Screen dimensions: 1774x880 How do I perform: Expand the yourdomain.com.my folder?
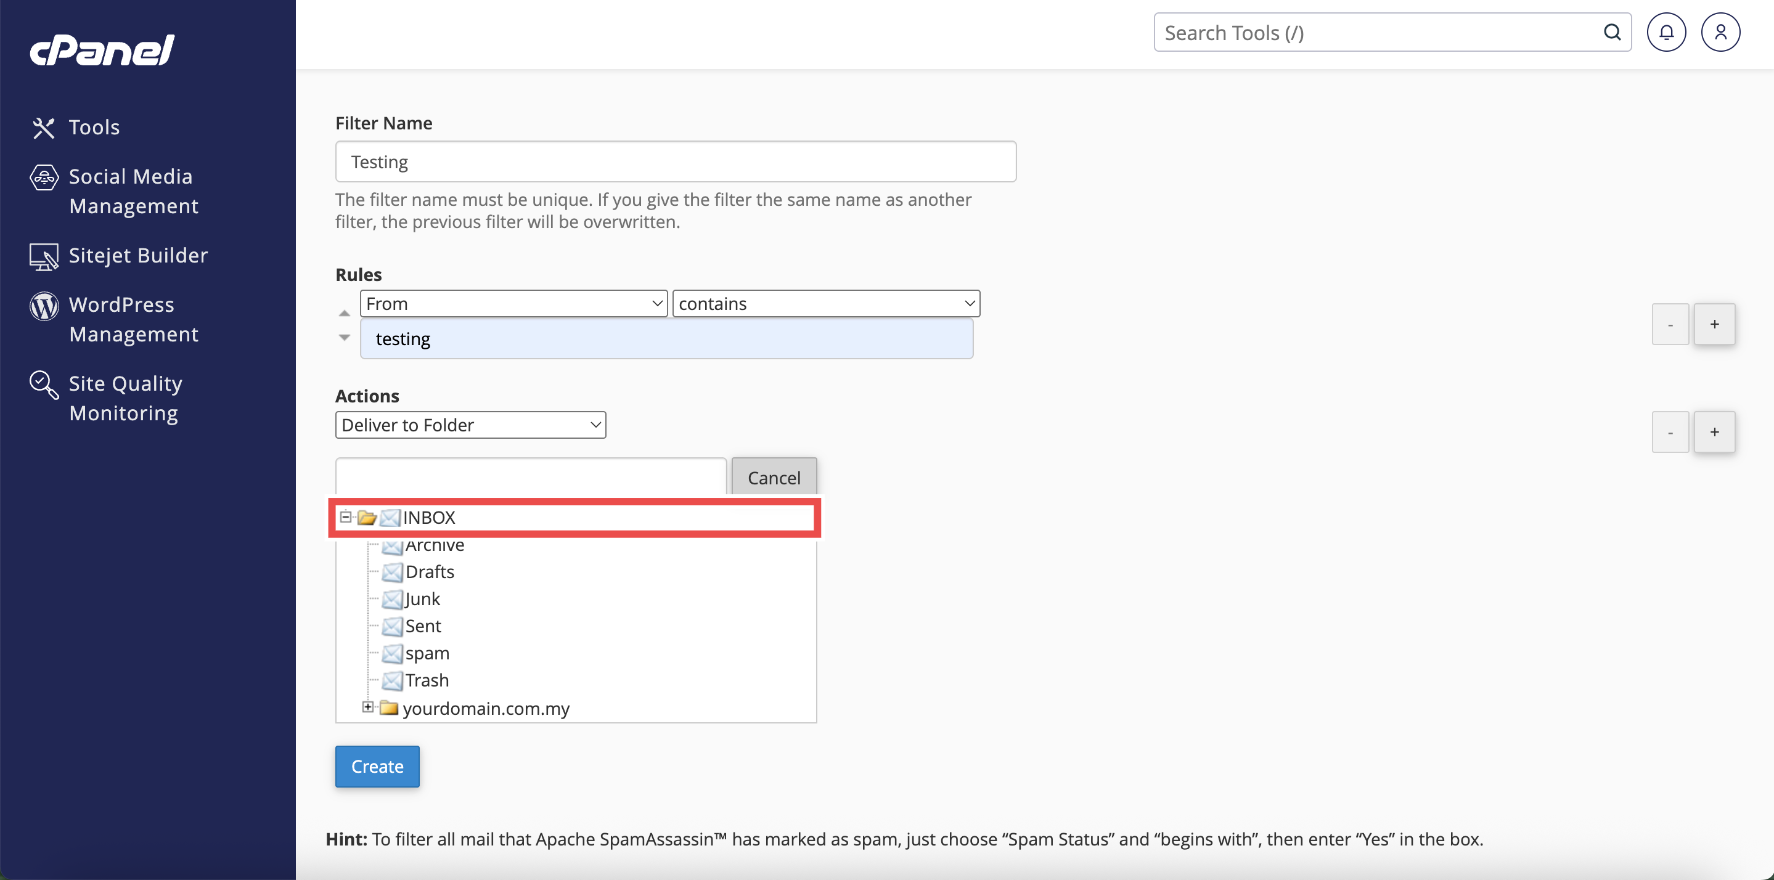(368, 707)
